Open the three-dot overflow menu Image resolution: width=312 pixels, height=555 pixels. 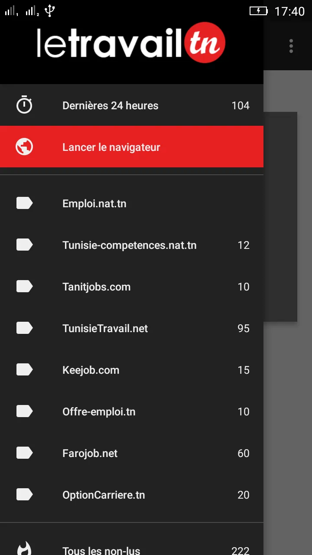pos(291,46)
